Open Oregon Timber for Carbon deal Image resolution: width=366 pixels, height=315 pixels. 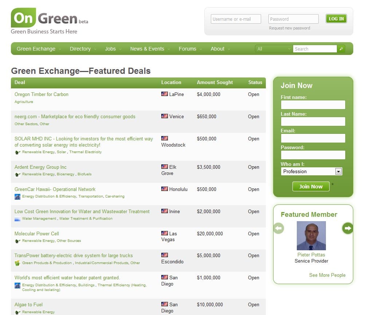point(41,95)
